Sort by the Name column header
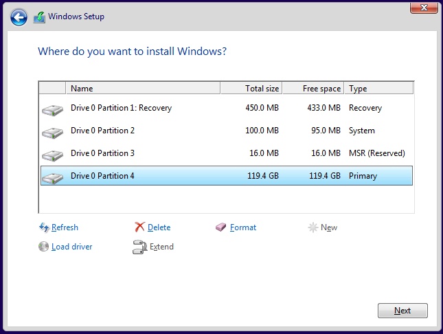The height and width of the screenshot is (334, 443). 143,88
